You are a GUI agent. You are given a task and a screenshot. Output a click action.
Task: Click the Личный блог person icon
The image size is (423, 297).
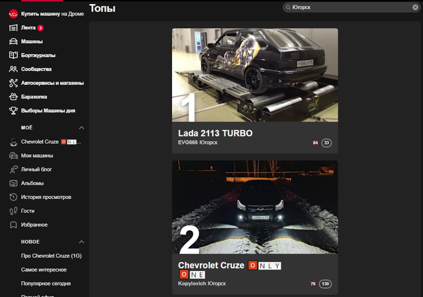point(13,169)
